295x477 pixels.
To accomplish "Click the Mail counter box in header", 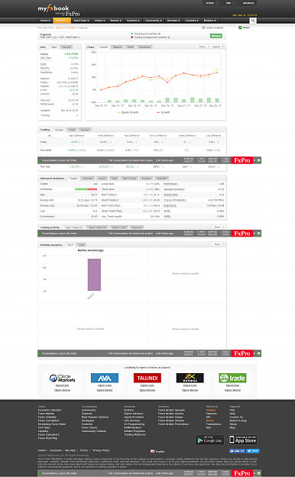I will [235, 3].
